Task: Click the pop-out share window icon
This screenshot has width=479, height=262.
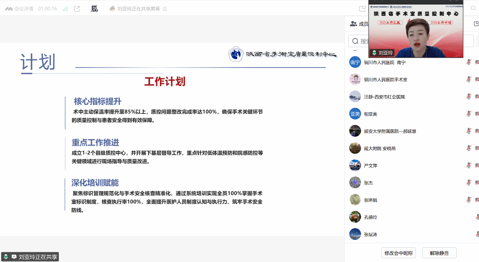Action: [x=77, y=9]
